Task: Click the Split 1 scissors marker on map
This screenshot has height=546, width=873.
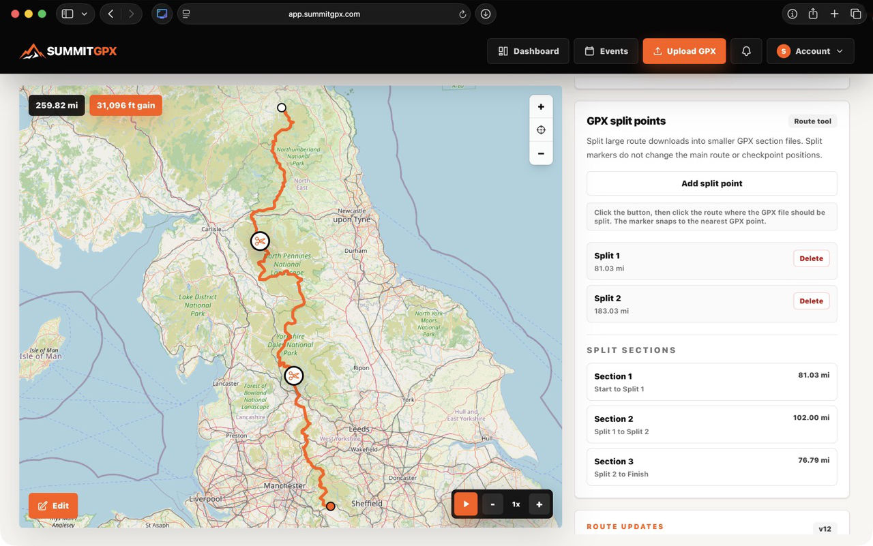Action: pos(260,241)
